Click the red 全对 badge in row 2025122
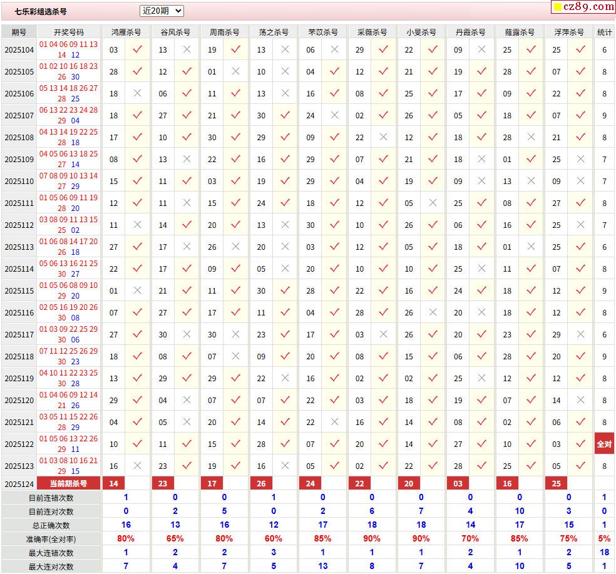Image resolution: width=616 pixels, height=574 pixels. 604,444
